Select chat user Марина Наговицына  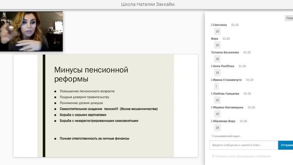pyautogui.click(x=228, y=107)
